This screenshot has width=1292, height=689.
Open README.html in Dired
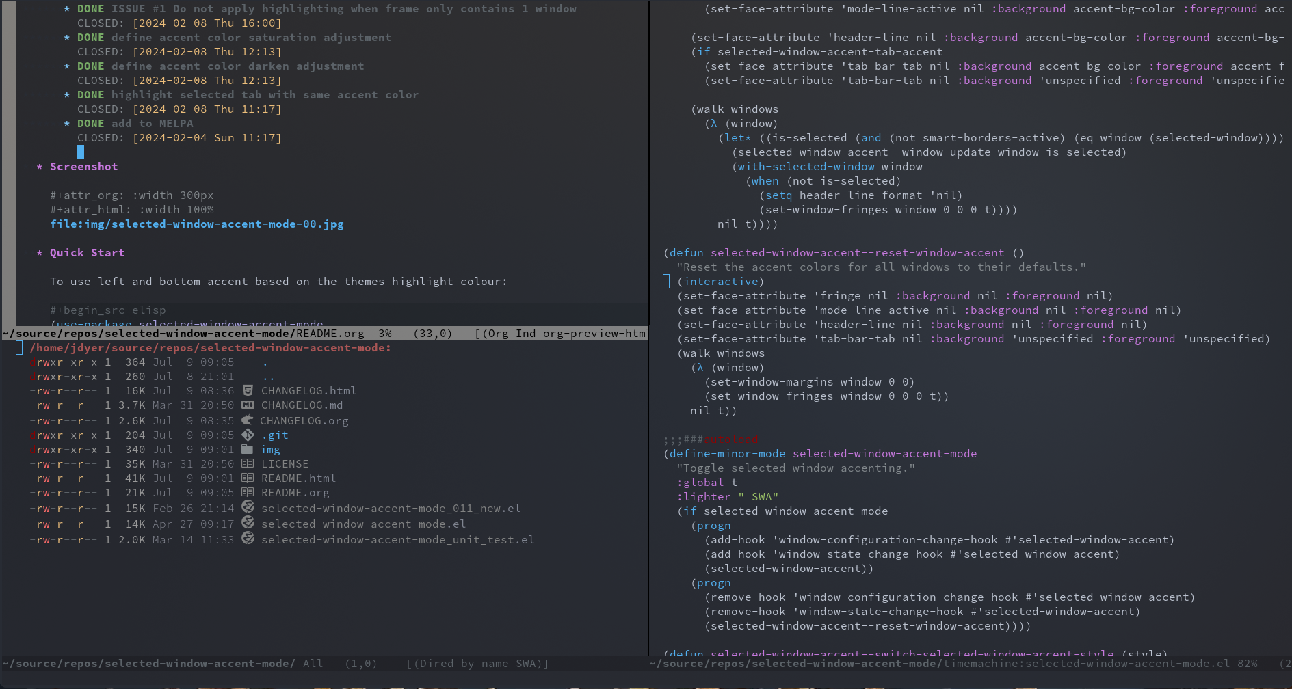coord(298,478)
